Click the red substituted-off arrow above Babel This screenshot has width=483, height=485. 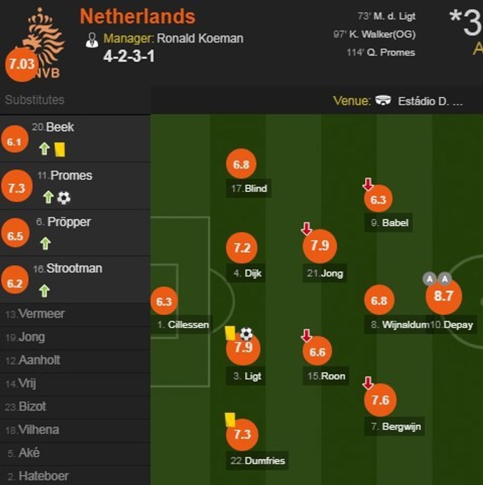368,185
